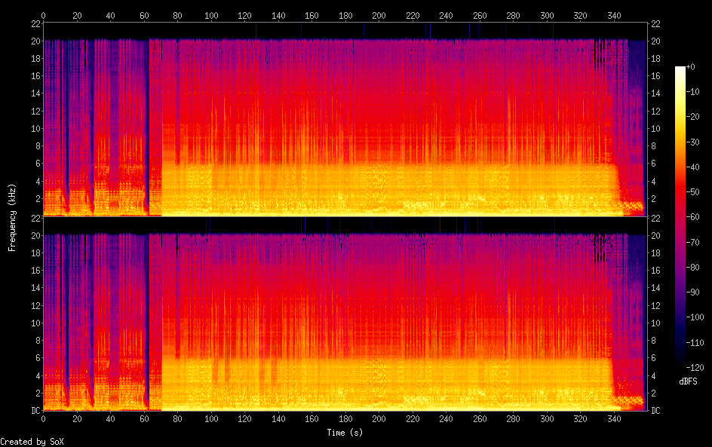Click the '-100' value on the color scale
The width and height of the screenshot is (712, 447).
pyautogui.click(x=695, y=317)
